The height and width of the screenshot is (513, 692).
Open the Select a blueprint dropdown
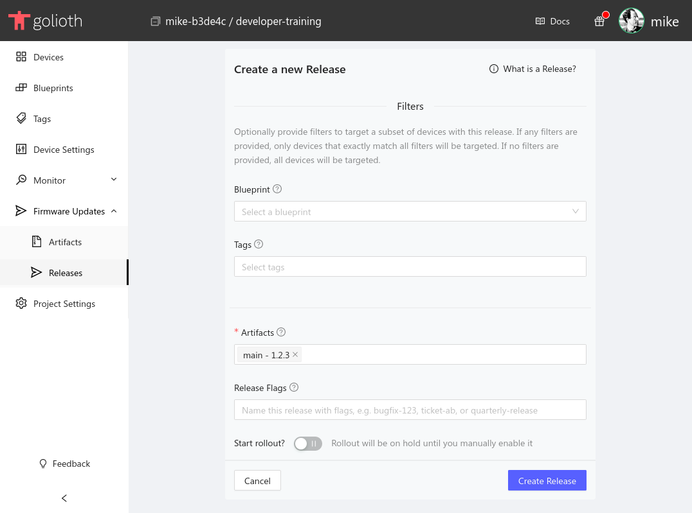[x=410, y=211]
